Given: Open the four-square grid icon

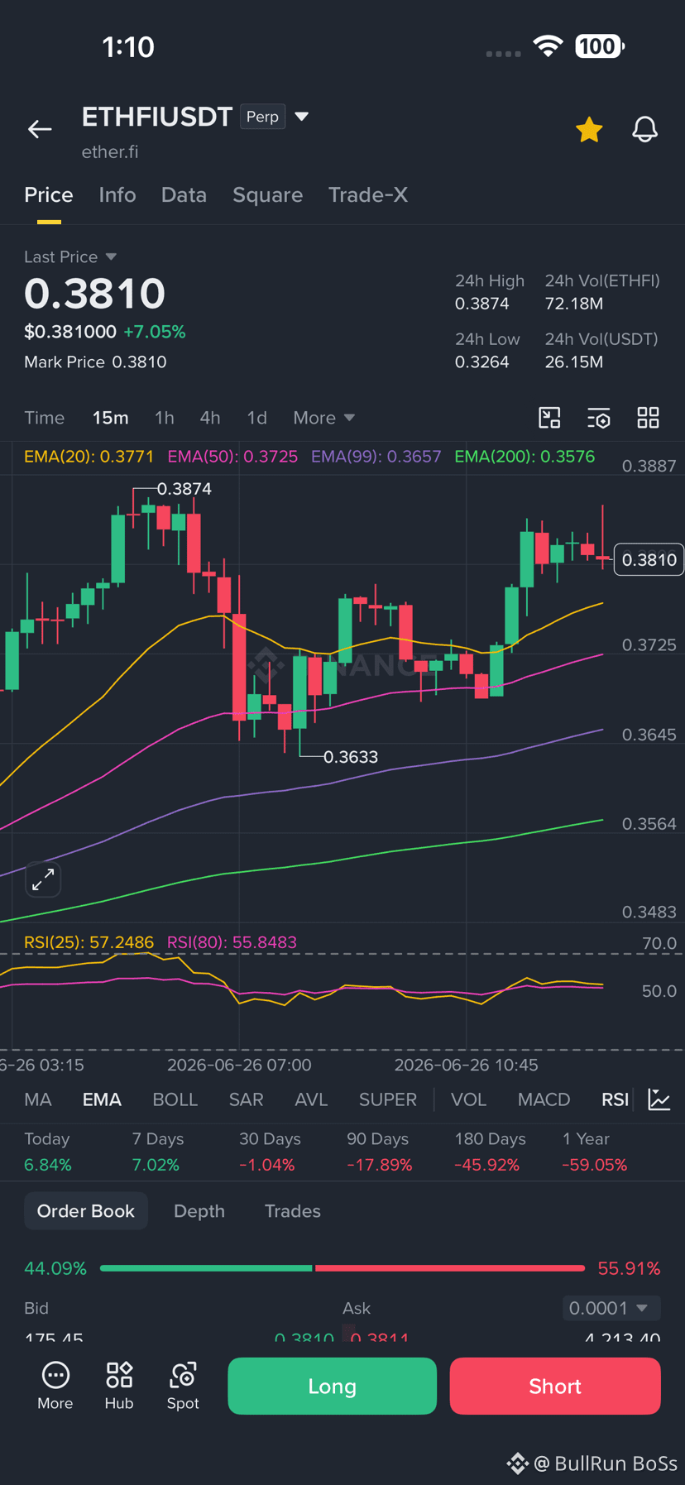Looking at the screenshot, I should click(x=649, y=418).
